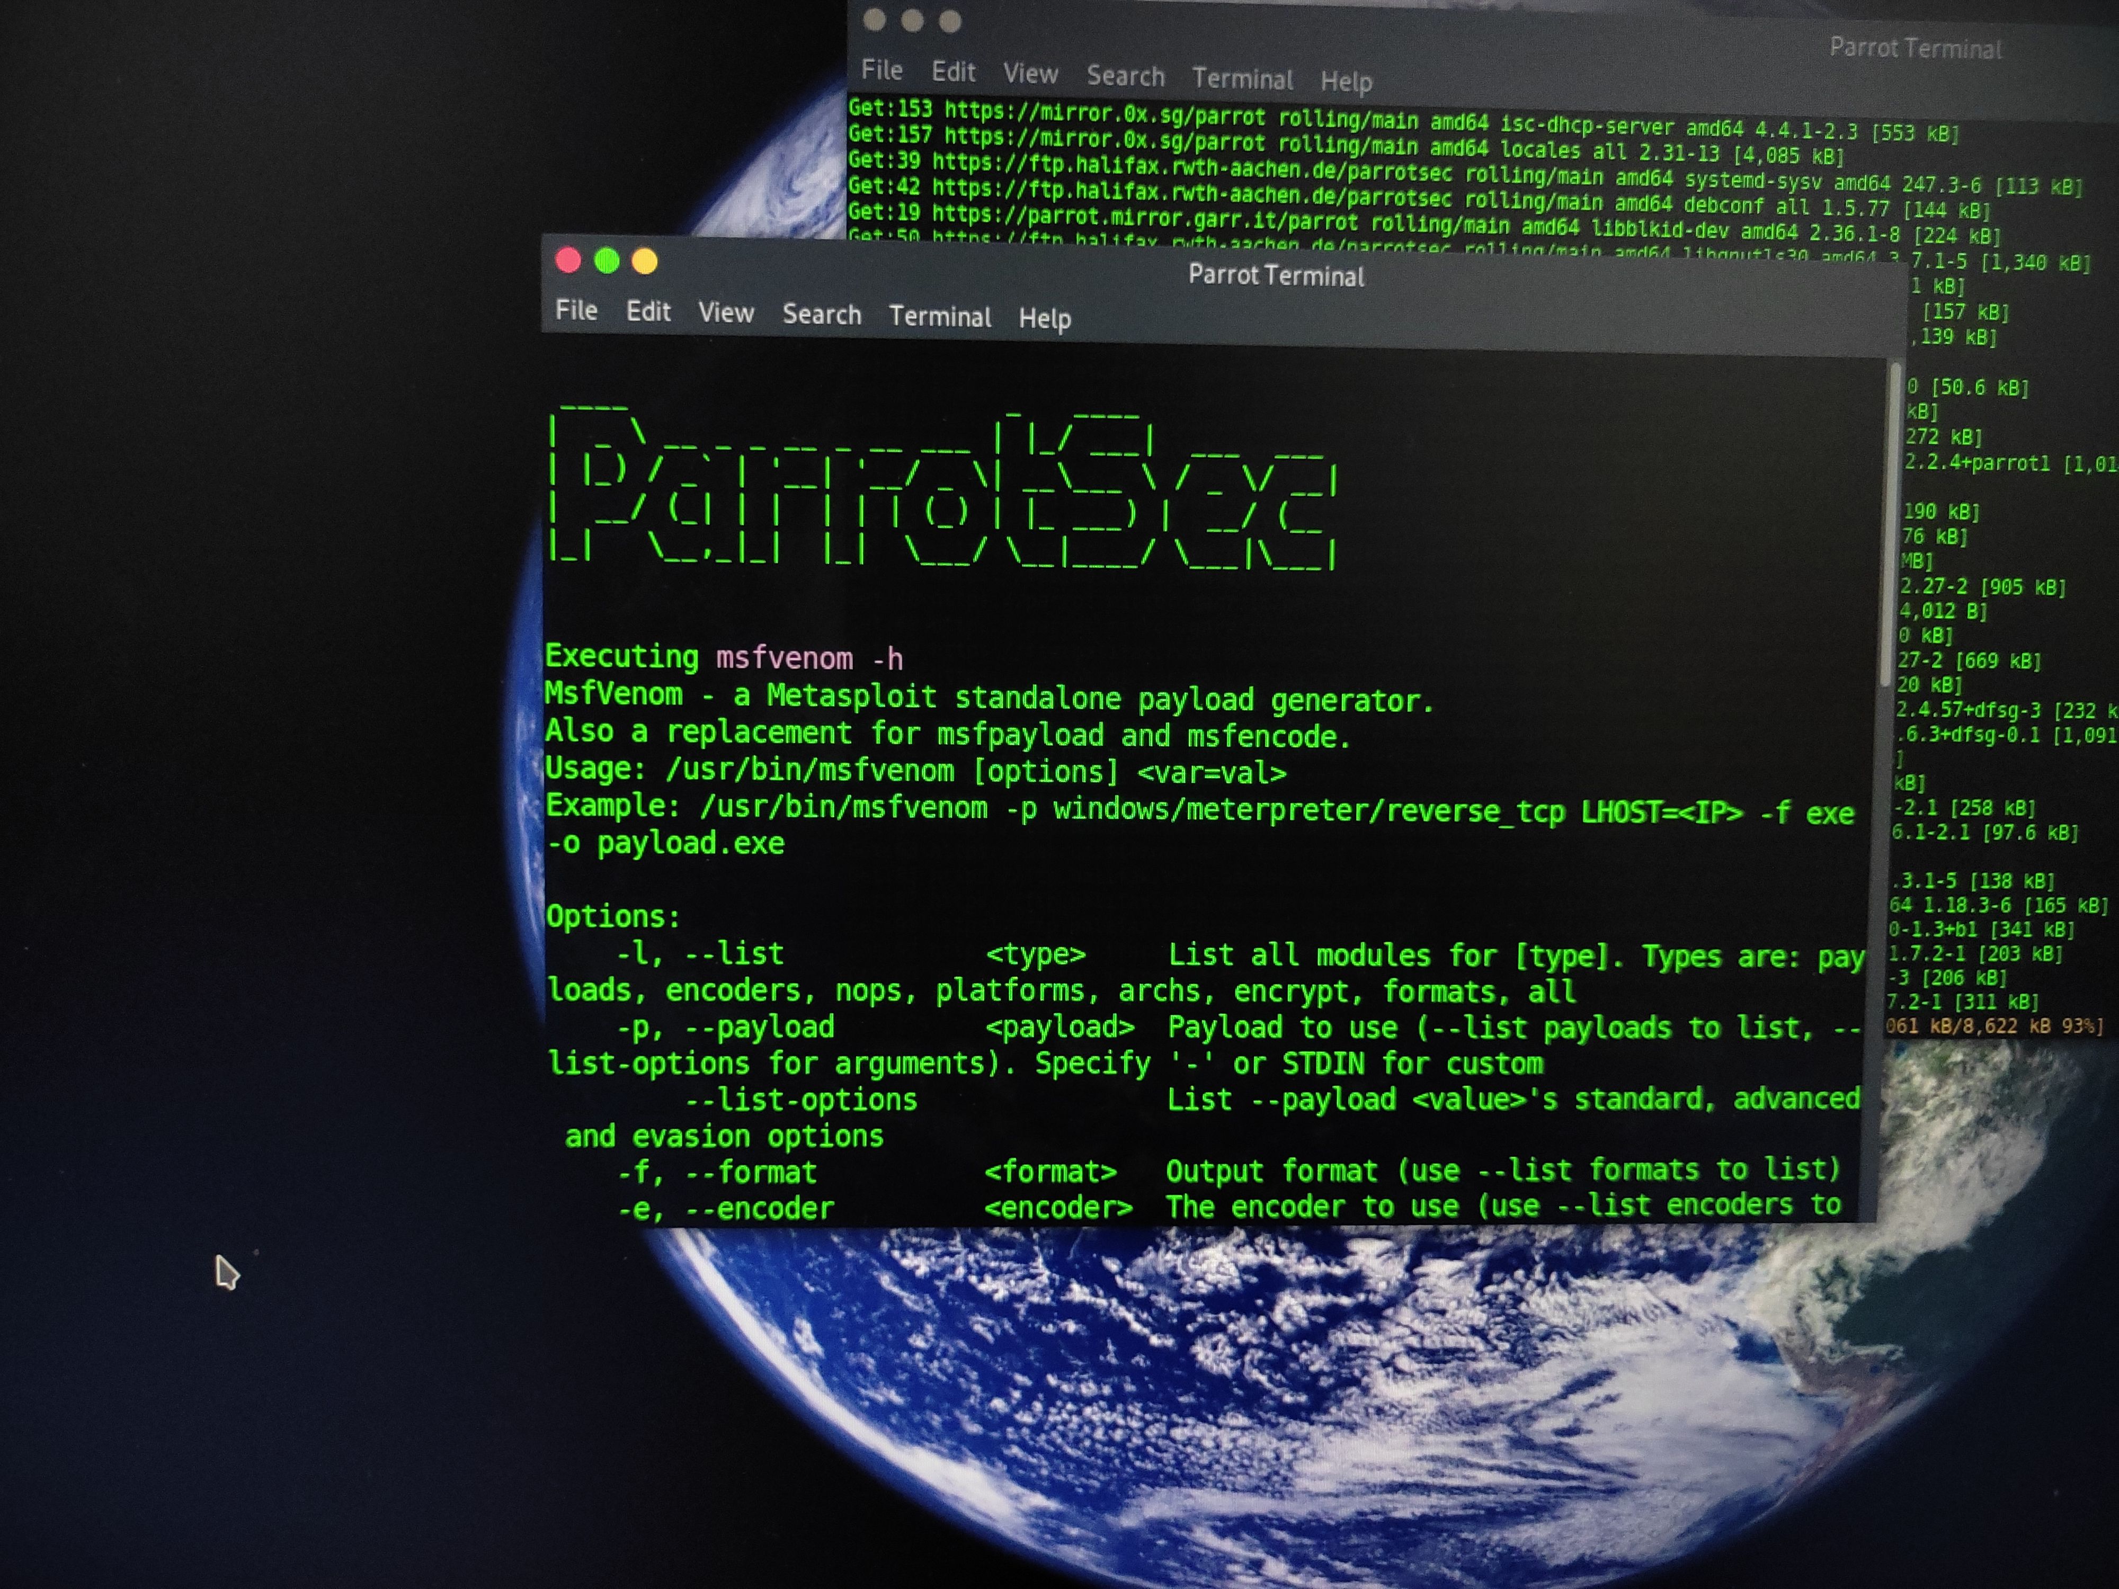Image resolution: width=2119 pixels, height=1589 pixels.
Task: Click the 'Get:42' line in background terminal
Action: coord(1419,198)
